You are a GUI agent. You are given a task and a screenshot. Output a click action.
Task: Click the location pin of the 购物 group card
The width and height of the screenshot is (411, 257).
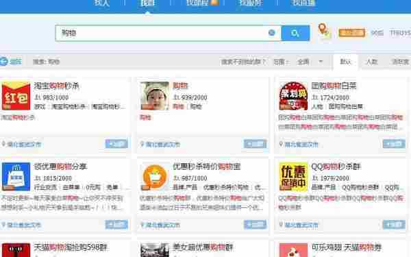click(142, 144)
